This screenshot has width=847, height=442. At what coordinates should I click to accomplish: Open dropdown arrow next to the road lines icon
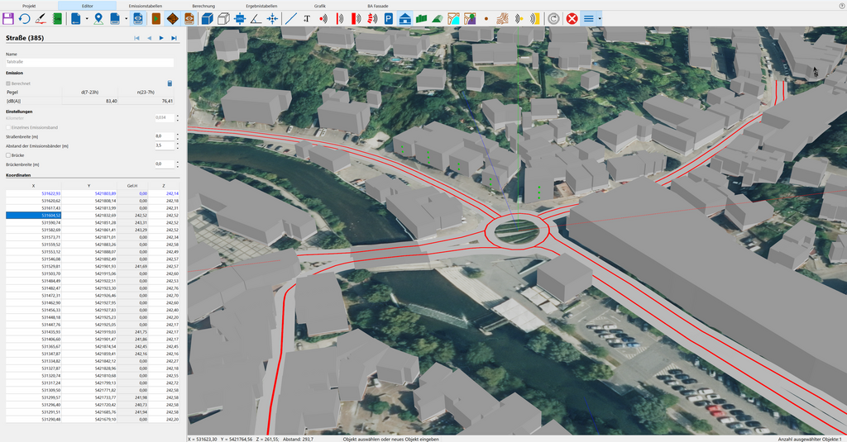[x=600, y=18]
